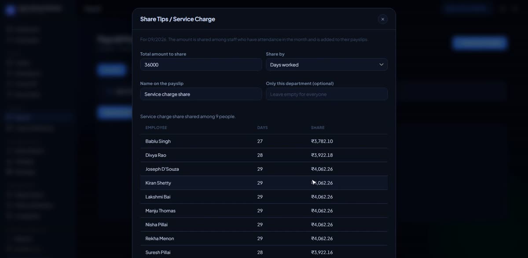Focus the Total amount to share field
The image size is (528, 258).
pyautogui.click(x=201, y=65)
